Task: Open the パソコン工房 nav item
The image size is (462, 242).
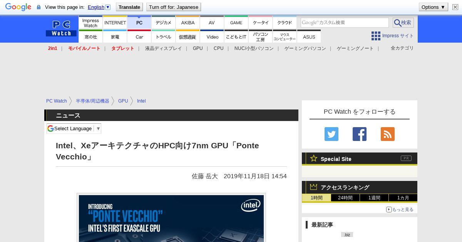Action: [x=261, y=37]
